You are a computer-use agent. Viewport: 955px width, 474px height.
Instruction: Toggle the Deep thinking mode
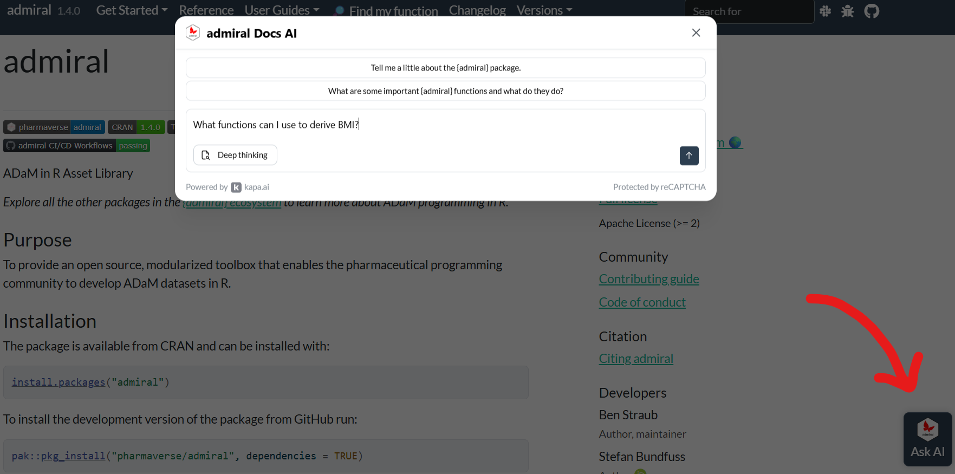(x=235, y=155)
